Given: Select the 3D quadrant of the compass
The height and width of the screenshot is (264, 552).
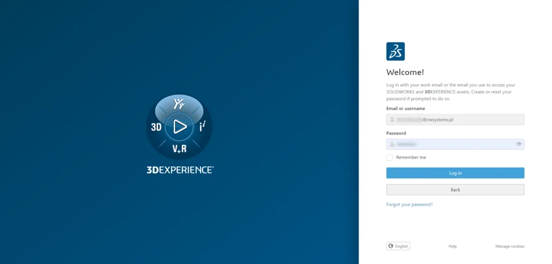Looking at the screenshot, I should coord(156,127).
